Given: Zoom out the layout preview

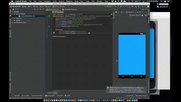Looking at the screenshot, I should coord(130,15).
